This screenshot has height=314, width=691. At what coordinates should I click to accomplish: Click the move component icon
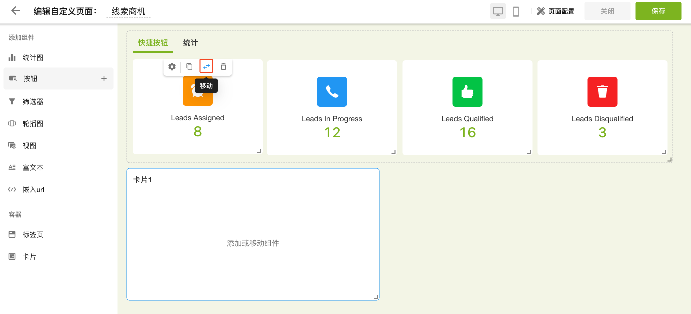pos(206,66)
